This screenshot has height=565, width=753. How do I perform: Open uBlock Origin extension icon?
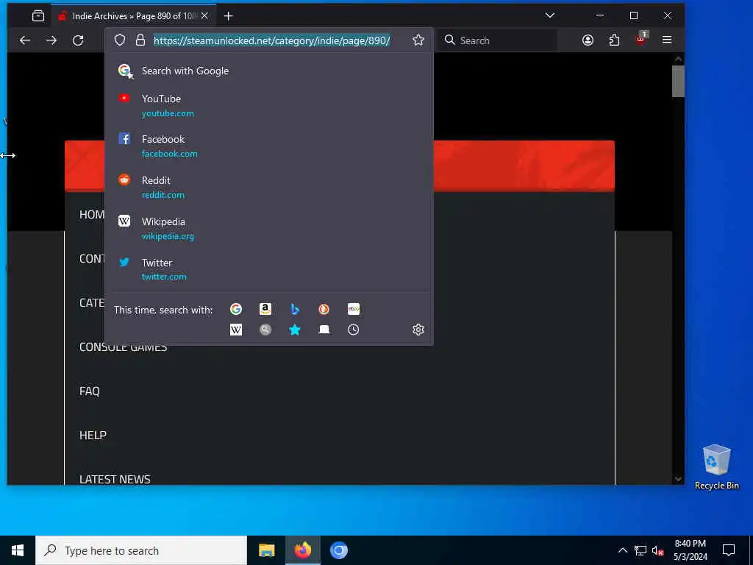[641, 40]
